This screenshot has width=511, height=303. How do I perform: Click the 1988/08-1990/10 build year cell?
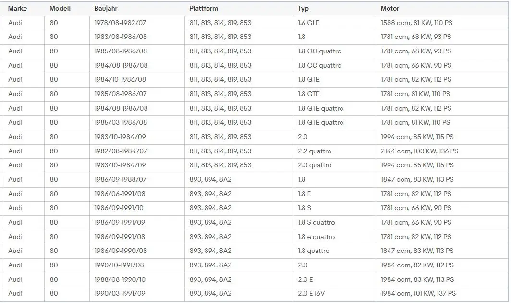point(121,279)
